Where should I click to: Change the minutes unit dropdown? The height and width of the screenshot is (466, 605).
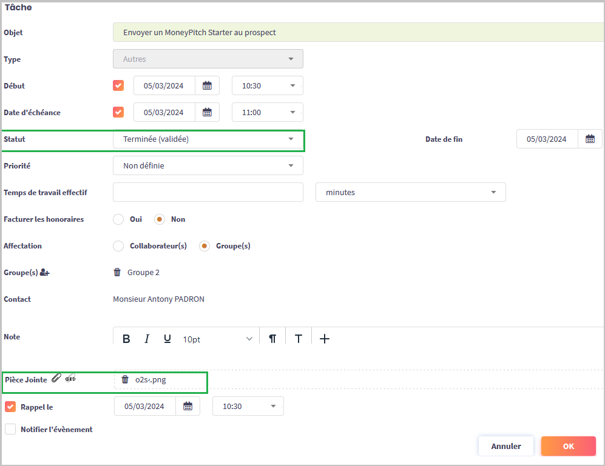(410, 193)
